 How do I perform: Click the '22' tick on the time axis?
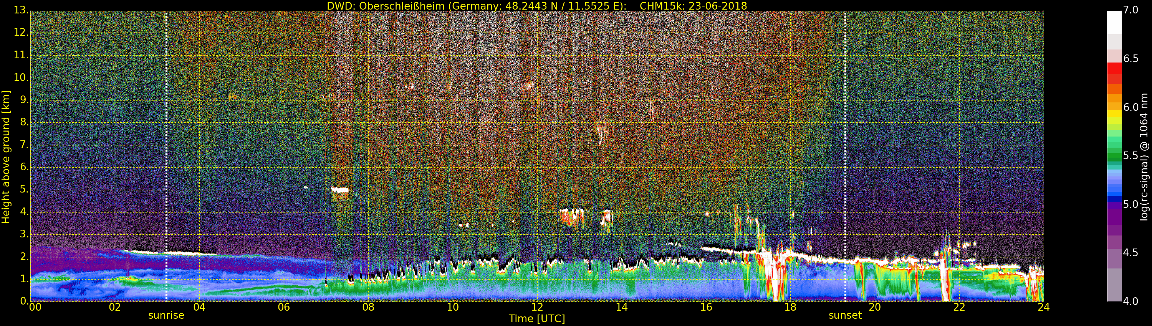coord(959,307)
